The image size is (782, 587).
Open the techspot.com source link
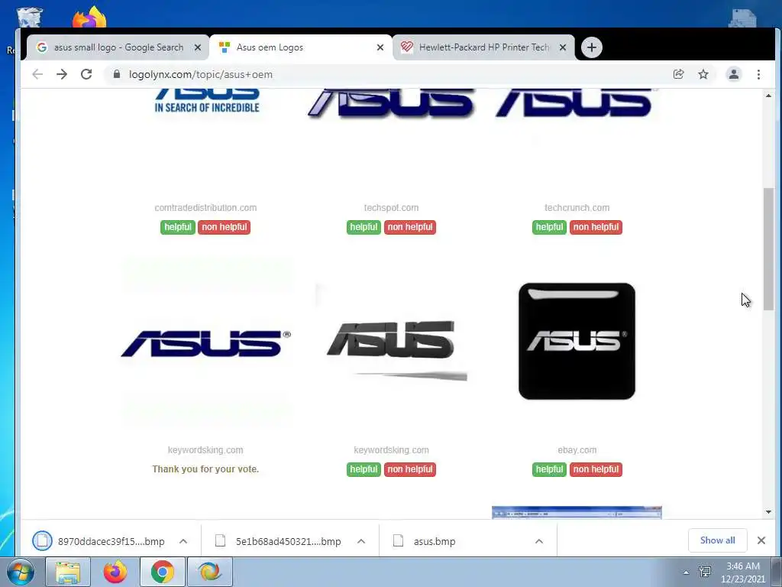(x=392, y=208)
